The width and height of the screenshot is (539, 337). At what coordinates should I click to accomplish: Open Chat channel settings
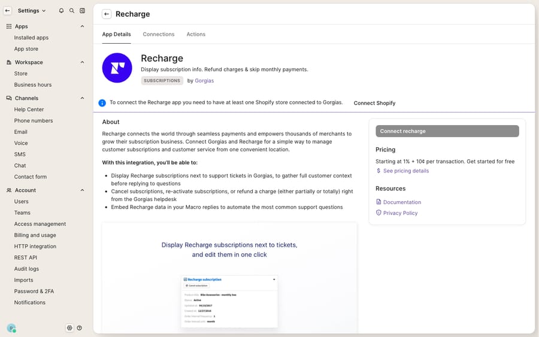click(x=20, y=166)
